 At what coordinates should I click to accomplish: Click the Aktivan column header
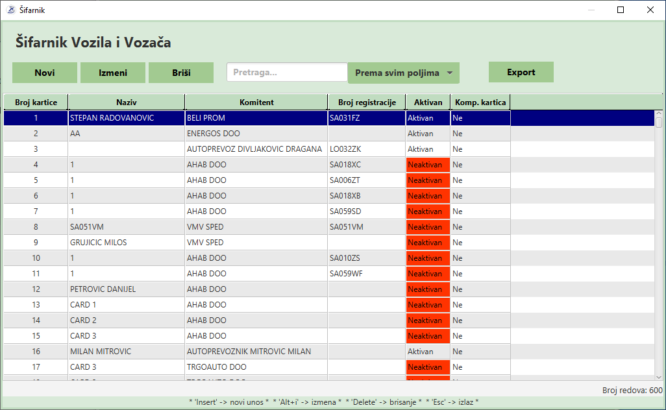pyautogui.click(x=428, y=102)
